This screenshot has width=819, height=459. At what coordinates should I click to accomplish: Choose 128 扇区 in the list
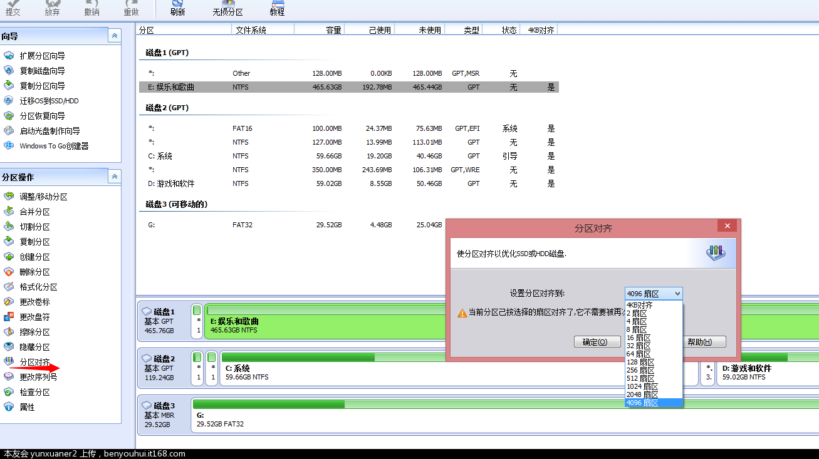point(654,362)
